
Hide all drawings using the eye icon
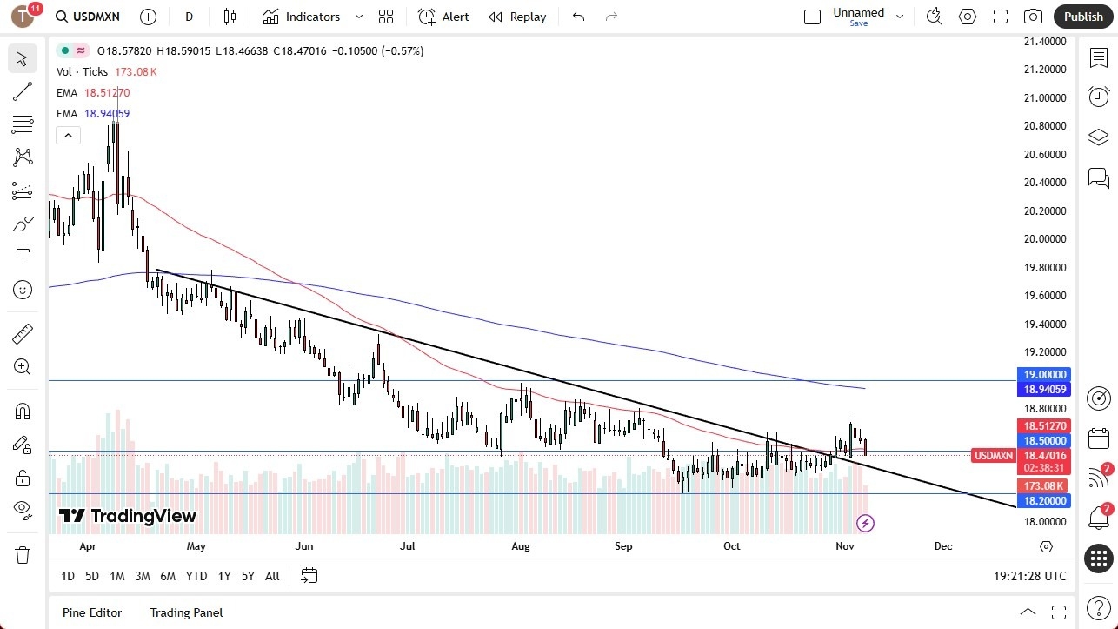click(23, 509)
